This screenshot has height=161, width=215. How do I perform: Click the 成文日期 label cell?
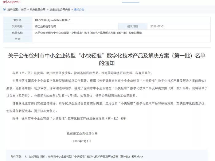[133, 26]
